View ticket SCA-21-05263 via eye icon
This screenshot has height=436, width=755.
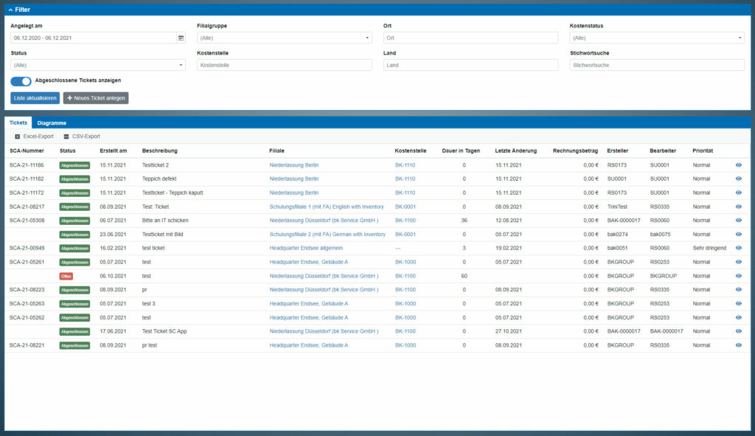pos(739,303)
